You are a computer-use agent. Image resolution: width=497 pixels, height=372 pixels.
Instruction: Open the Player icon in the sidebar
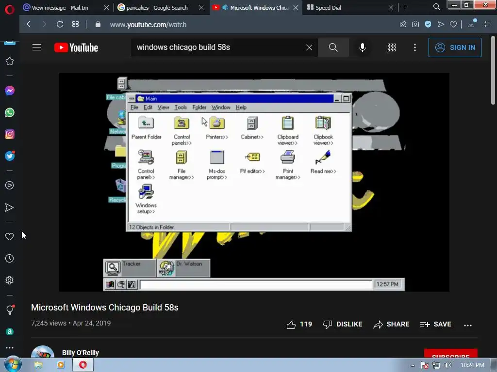coord(10,186)
